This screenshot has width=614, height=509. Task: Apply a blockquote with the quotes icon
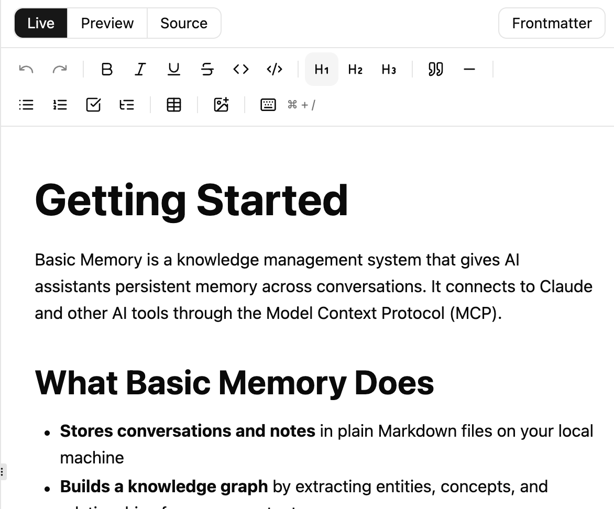(435, 69)
